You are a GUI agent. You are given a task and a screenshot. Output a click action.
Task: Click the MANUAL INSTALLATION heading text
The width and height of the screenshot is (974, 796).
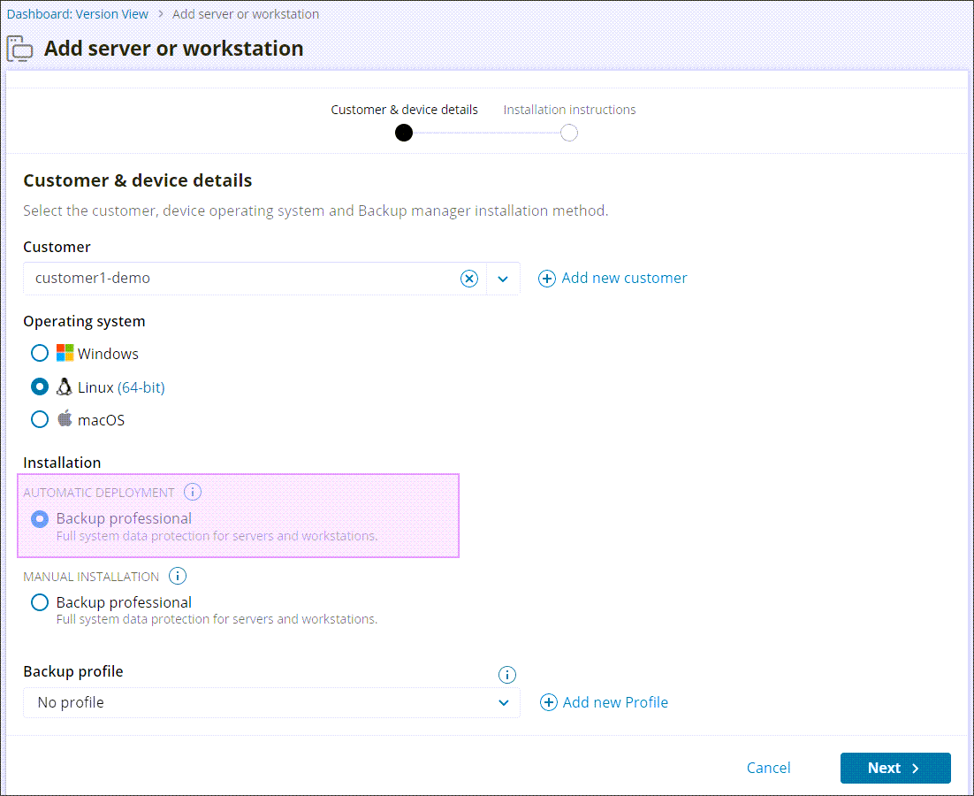(91, 577)
